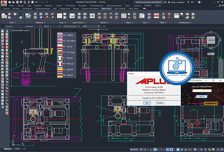This screenshot has height=152, width=224.
Task: Select the large layers icon in Layers Tools panel
Action: coord(72,16)
